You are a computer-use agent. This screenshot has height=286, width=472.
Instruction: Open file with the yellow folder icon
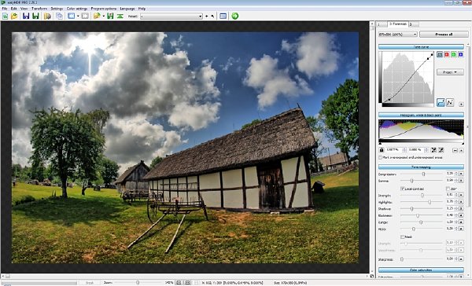14,16
